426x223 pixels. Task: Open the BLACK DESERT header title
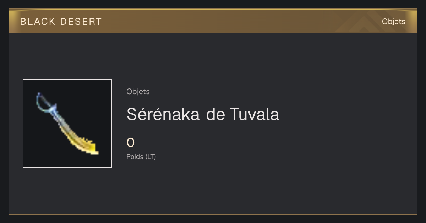click(x=61, y=22)
